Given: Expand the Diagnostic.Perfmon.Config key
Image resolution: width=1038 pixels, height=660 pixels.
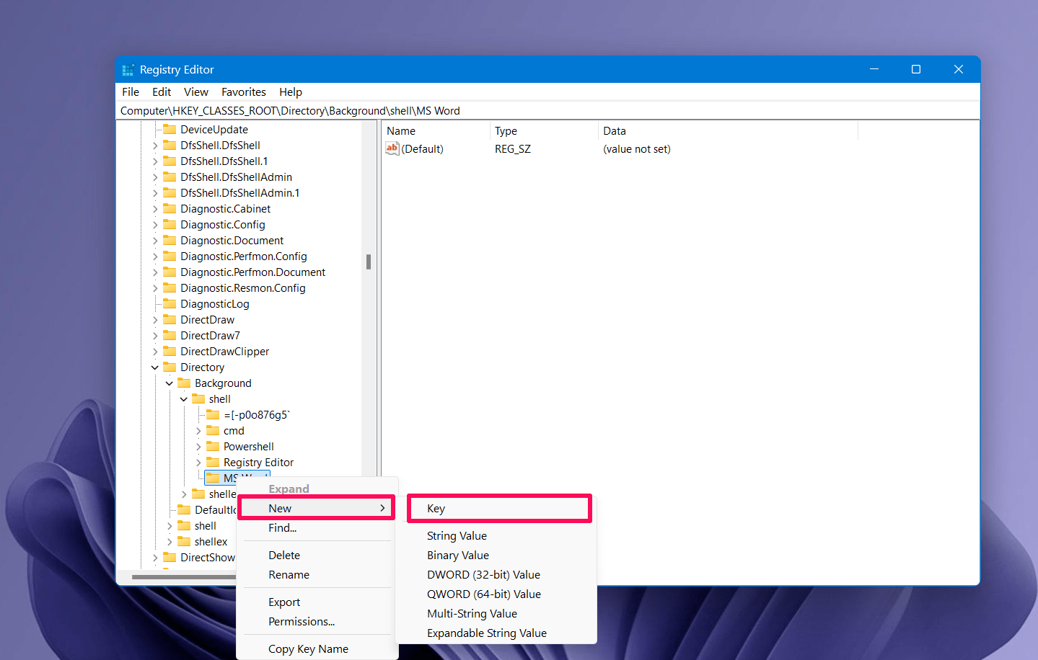Looking at the screenshot, I should coord(155,257).
